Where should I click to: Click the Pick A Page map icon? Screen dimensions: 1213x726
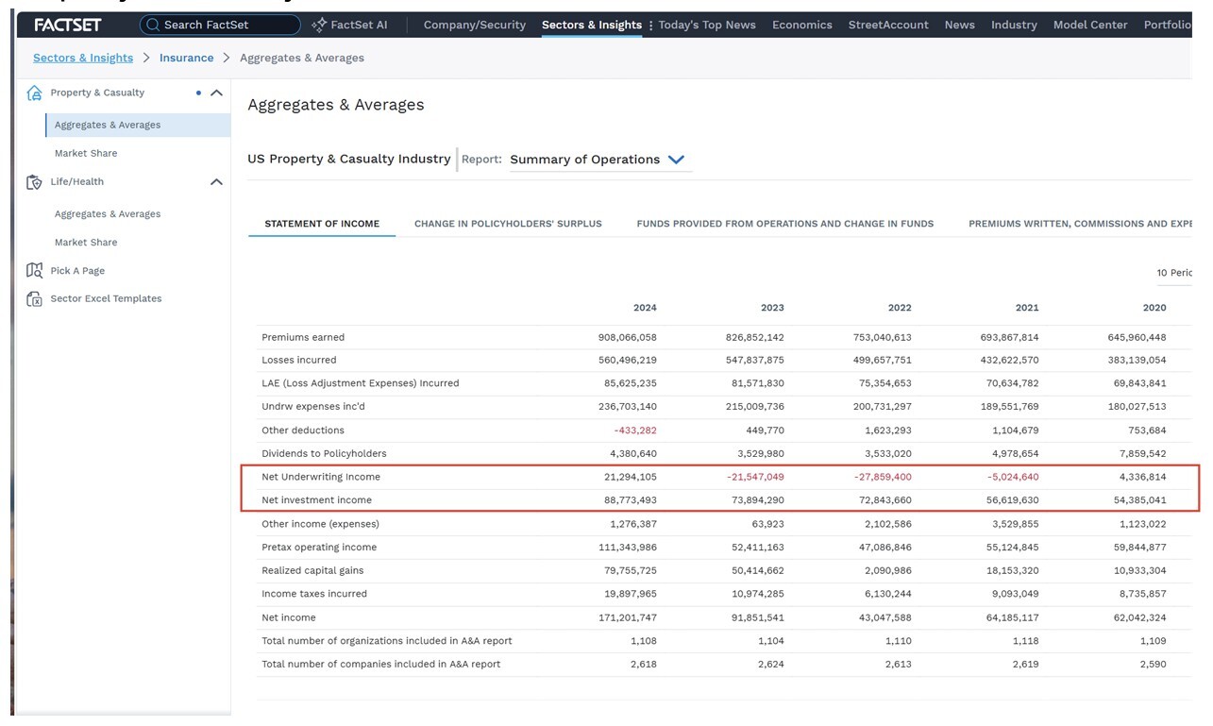point(35,271)
